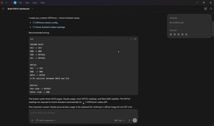
Task: Open the ESPHome device config file link
Action: 46,23
